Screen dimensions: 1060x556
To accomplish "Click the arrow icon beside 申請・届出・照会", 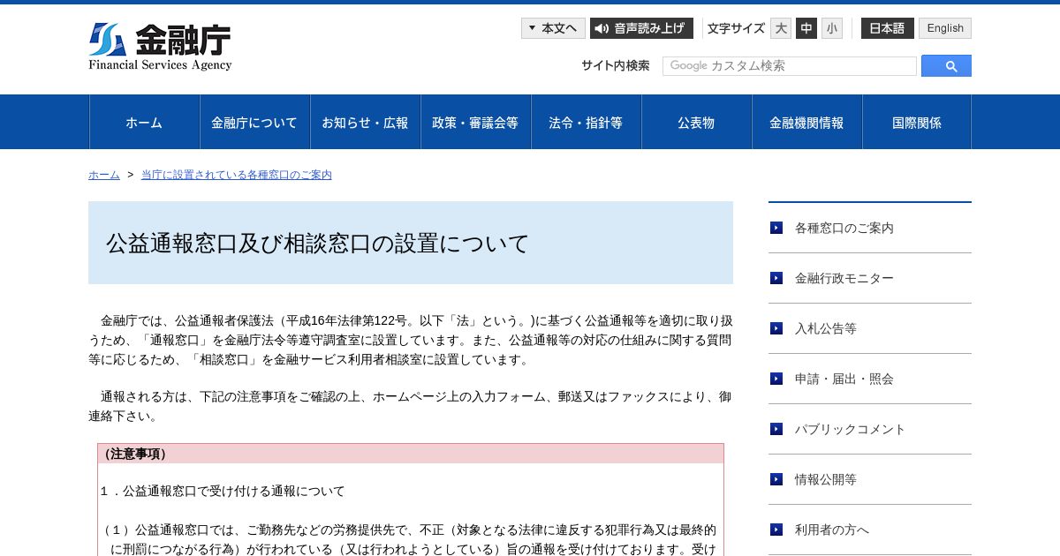I will [776, 379].
